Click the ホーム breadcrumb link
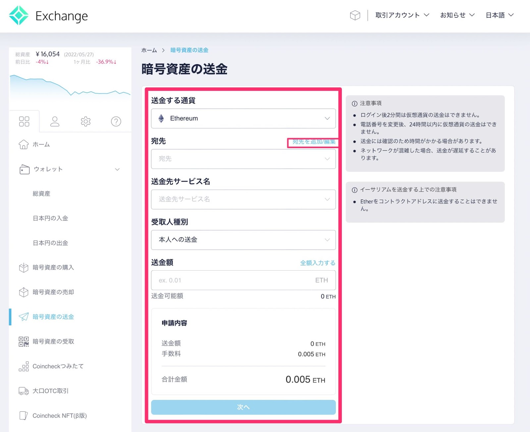This screenshot has width=530, height=432. point(149,50)
